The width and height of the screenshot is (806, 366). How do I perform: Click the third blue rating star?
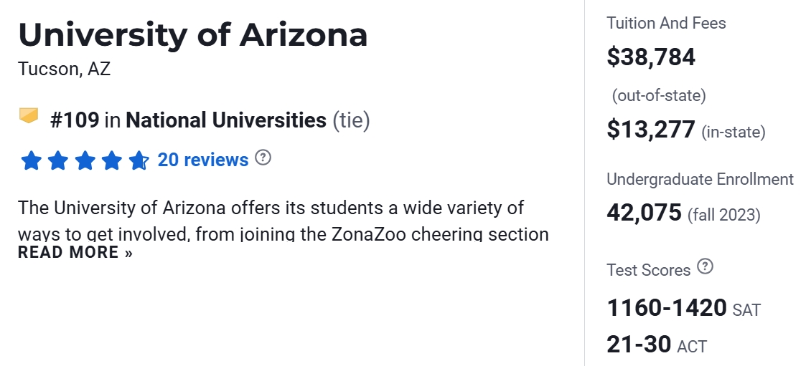pos(85,160)
